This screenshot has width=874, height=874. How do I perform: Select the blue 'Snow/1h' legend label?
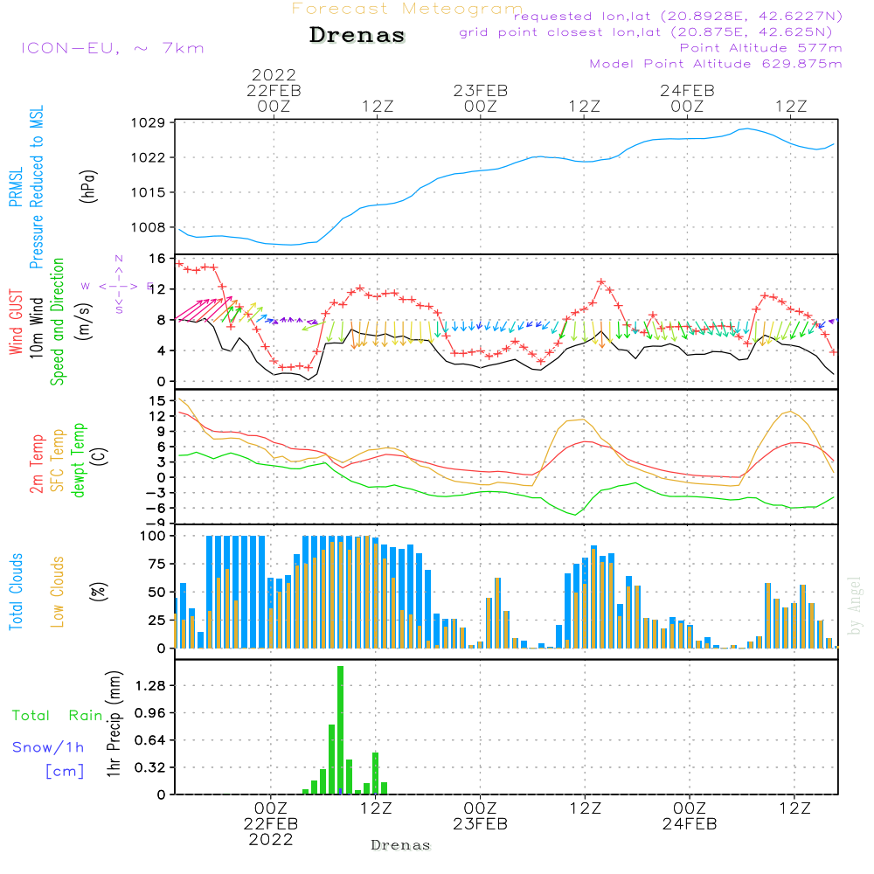point(48,747)
